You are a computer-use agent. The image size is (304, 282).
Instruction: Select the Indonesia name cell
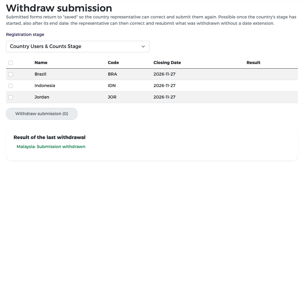coord(45,86)
